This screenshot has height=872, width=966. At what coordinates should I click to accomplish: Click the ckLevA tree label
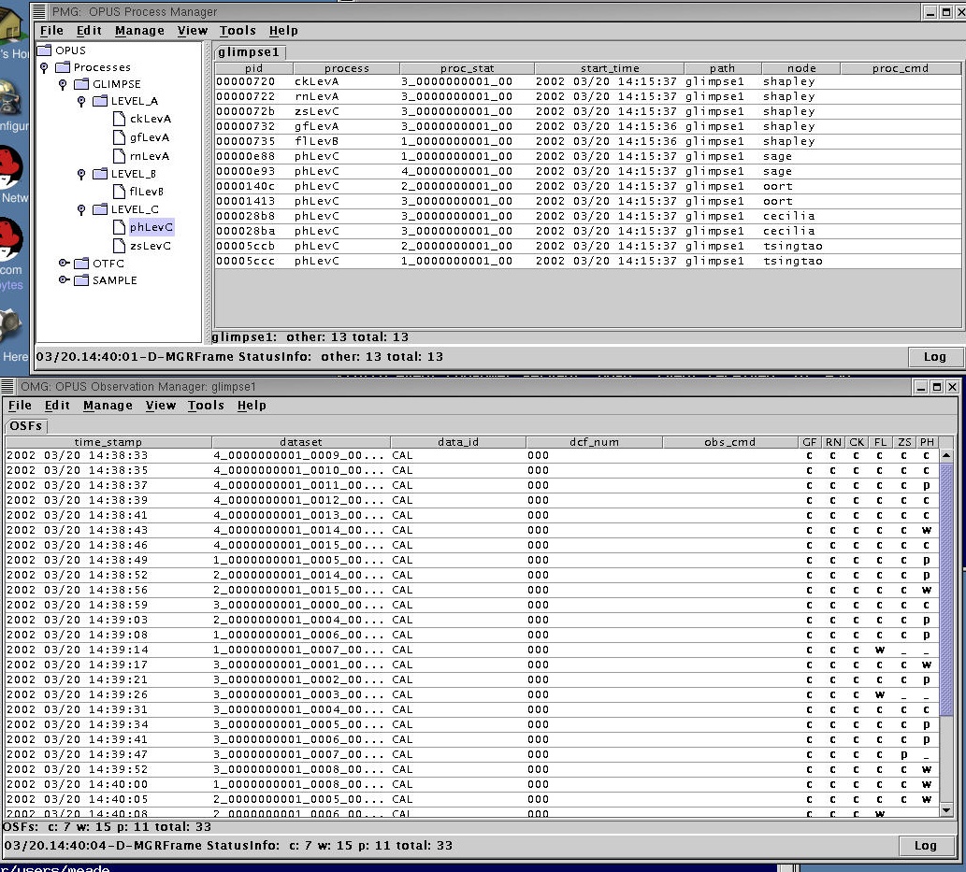tap(151, 119)
